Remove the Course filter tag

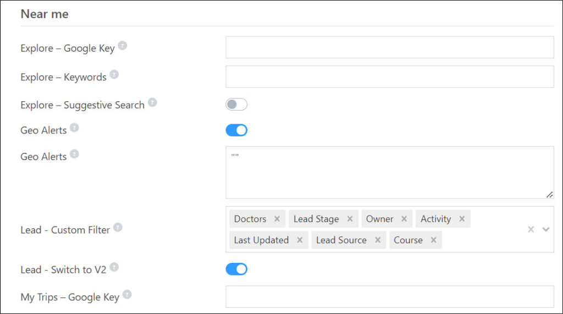pos(434,240)
